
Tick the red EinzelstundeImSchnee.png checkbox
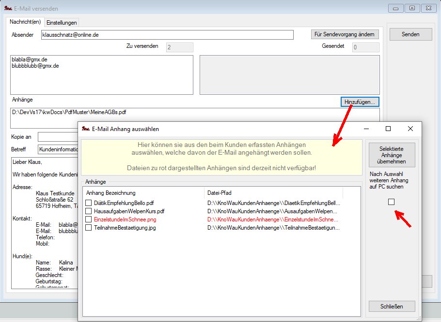pos(89,220)
